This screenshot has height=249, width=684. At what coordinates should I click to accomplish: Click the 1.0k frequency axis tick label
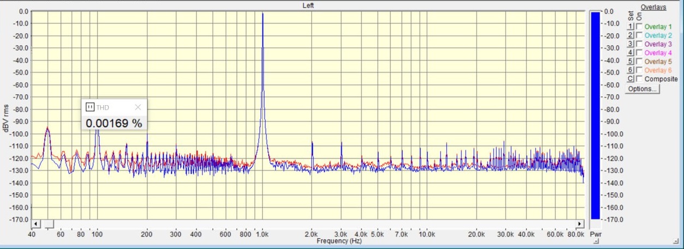pyautogui.click(x=263, y=234)
